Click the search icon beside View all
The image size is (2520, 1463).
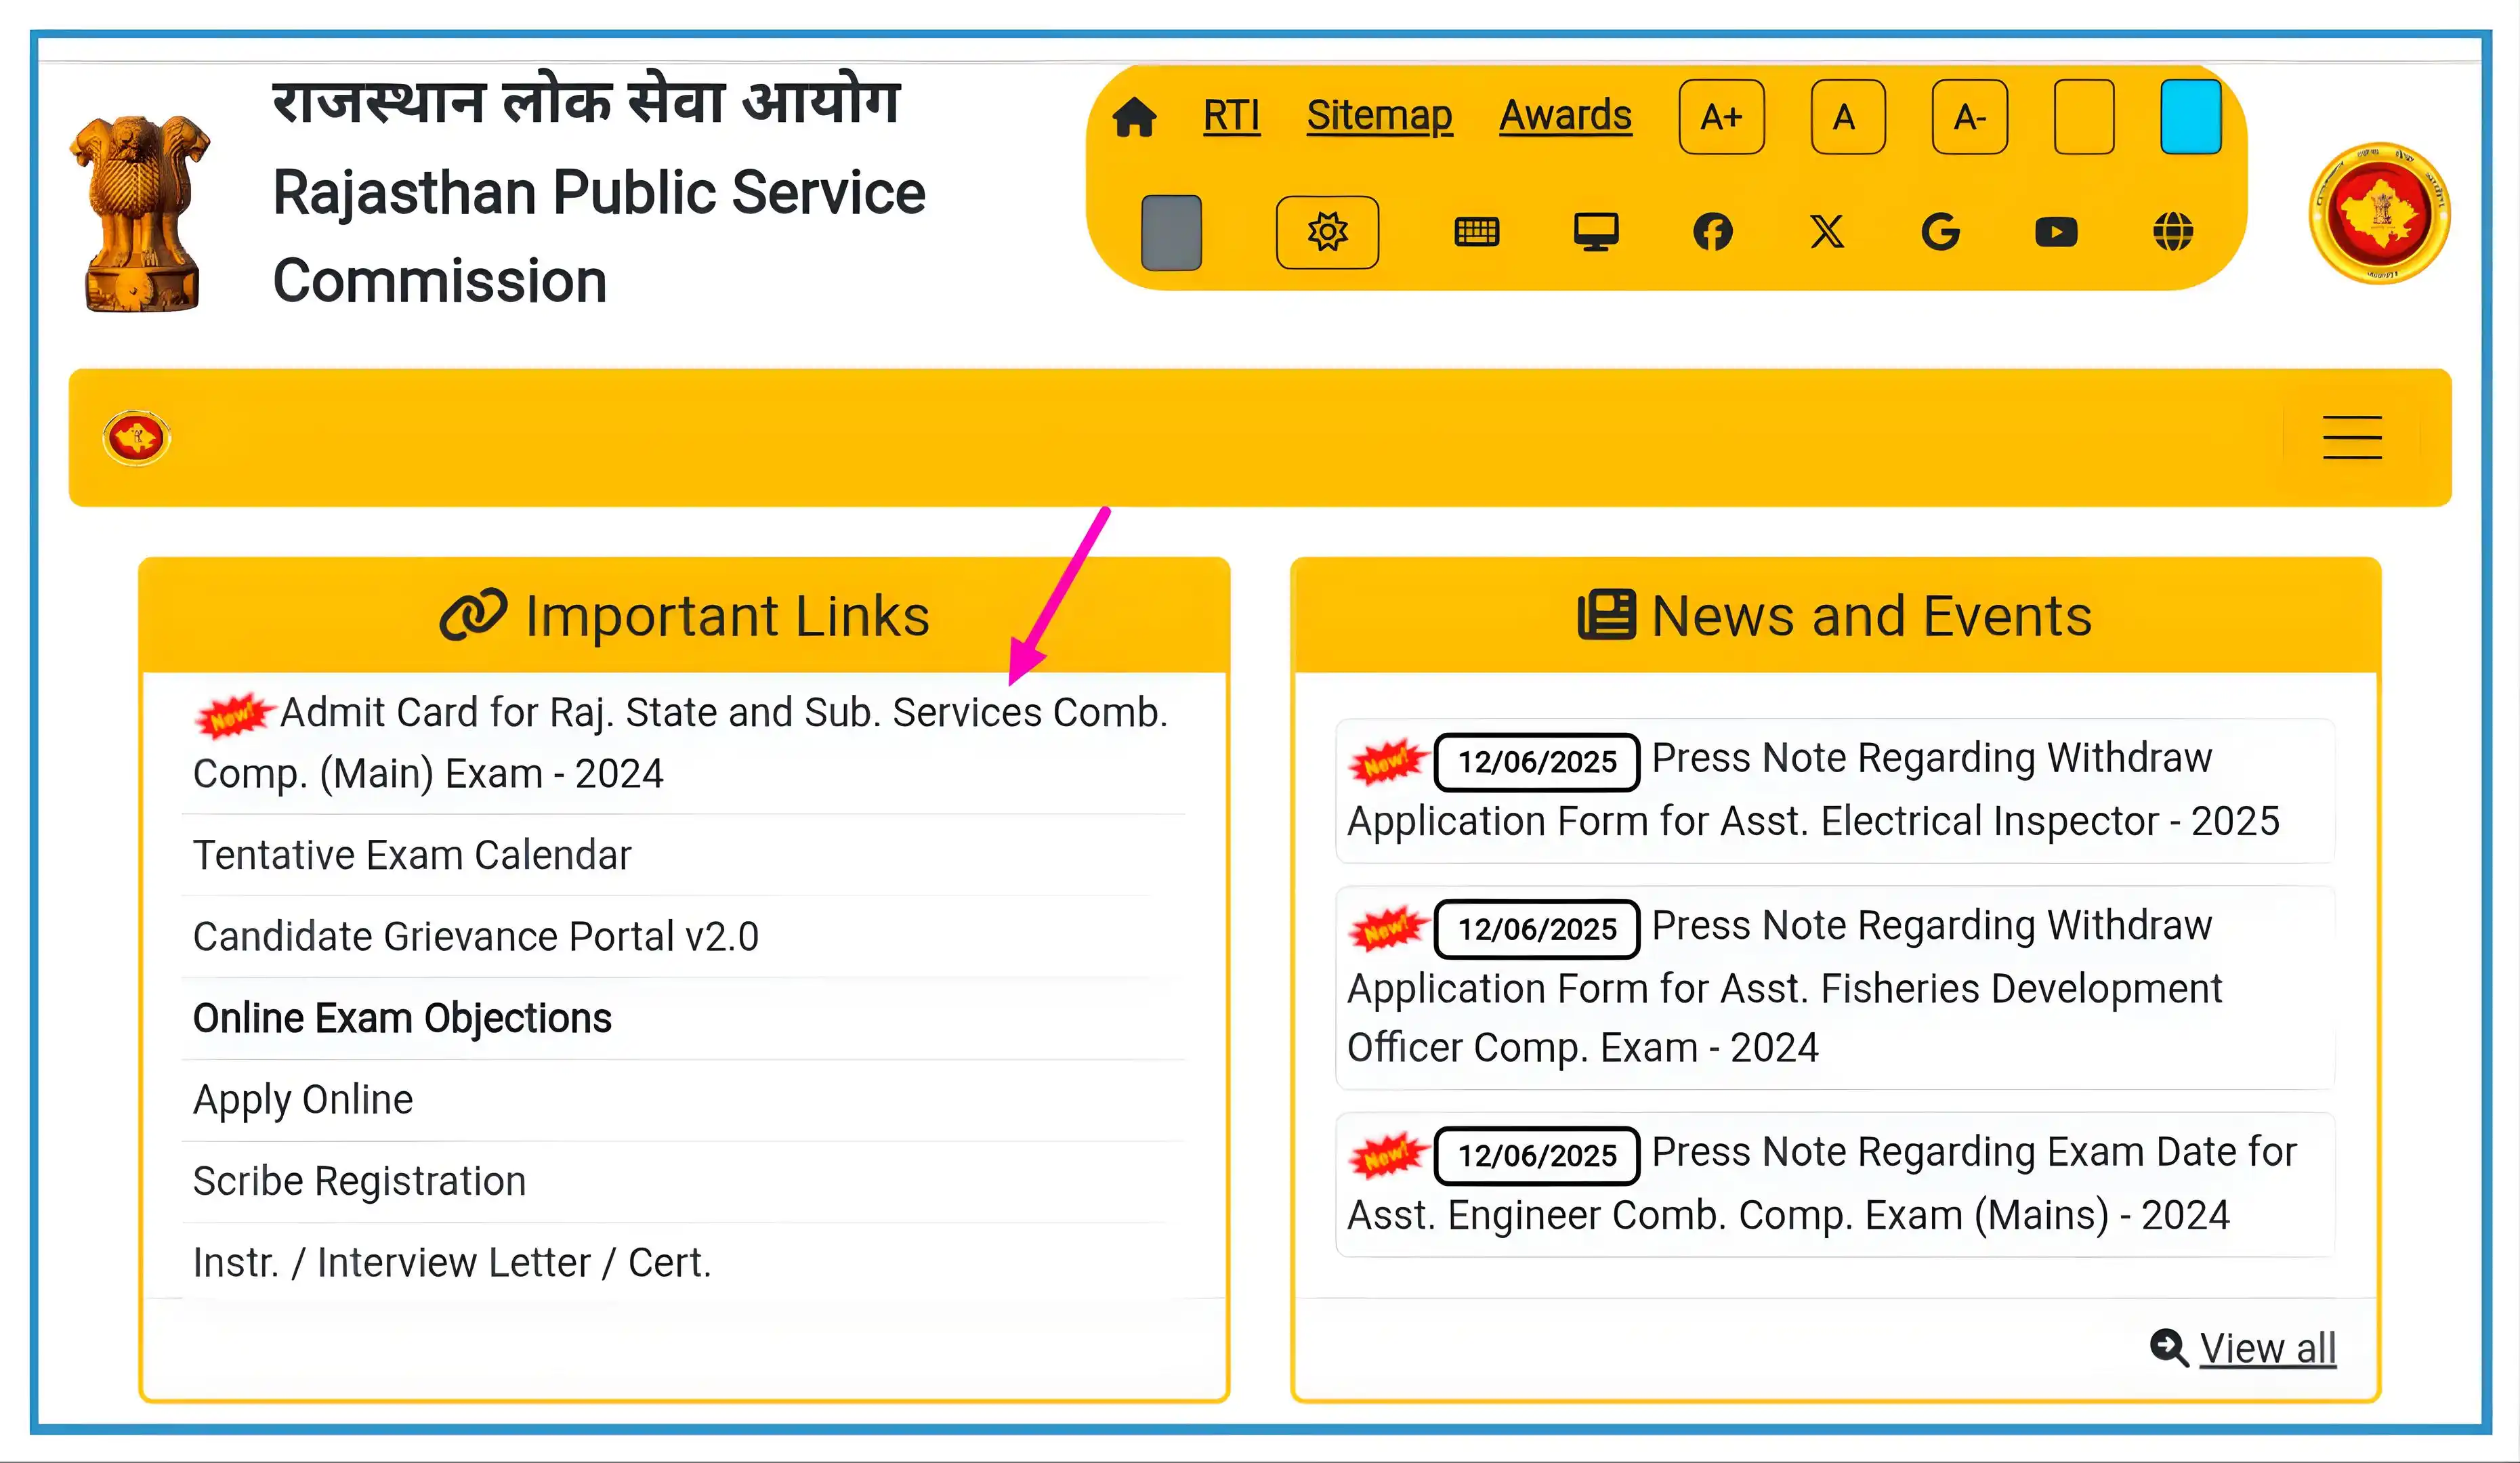tap(2168, 1348)
